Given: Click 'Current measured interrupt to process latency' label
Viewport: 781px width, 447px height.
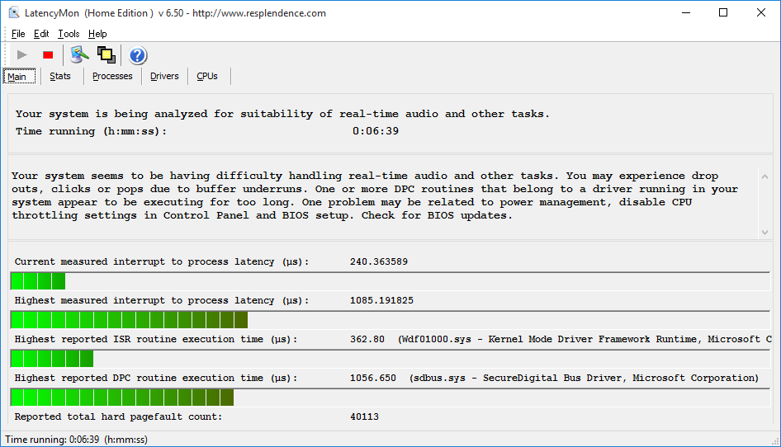Looking at the screenshot, I should (x=162, y=261).
